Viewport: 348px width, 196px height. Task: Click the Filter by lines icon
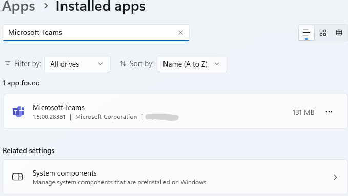[x=8, y=63]
